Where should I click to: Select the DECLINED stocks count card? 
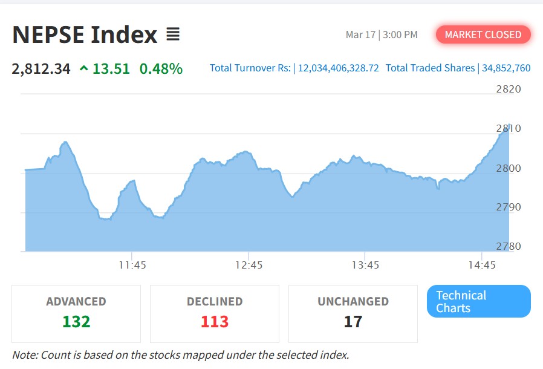tap(215, 313)
